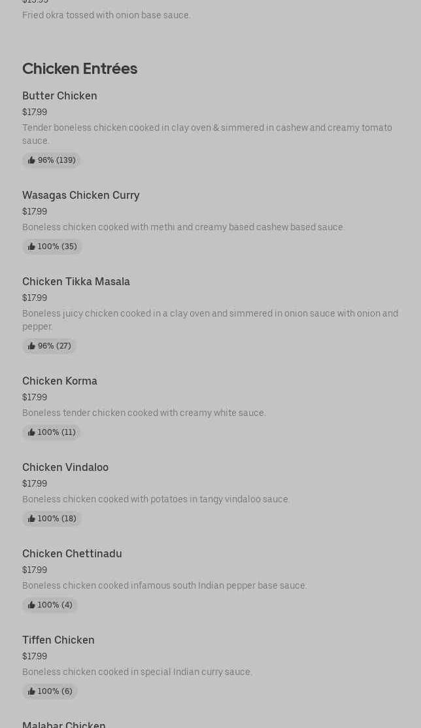Viewport: 421px width, 728px height.
Task: Open the Malabar Chicken item
Action: pos(63,724)
